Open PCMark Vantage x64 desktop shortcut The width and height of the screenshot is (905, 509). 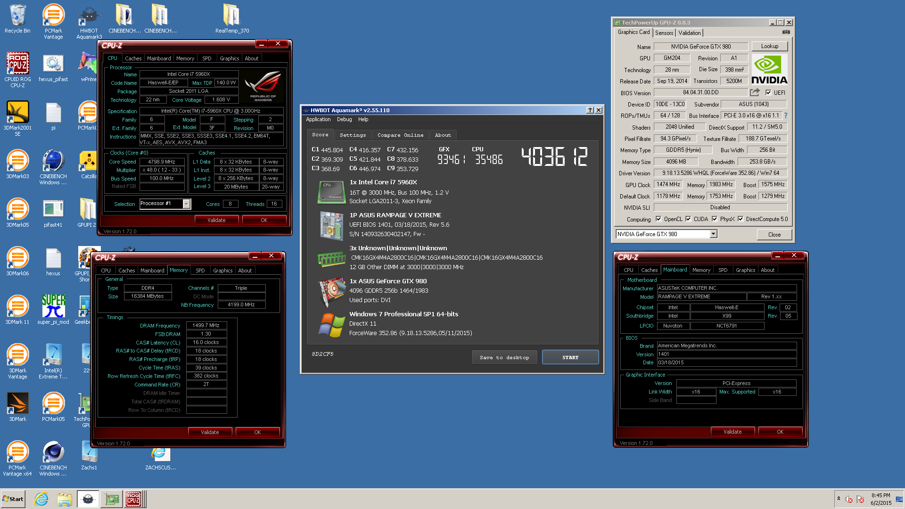17,458
